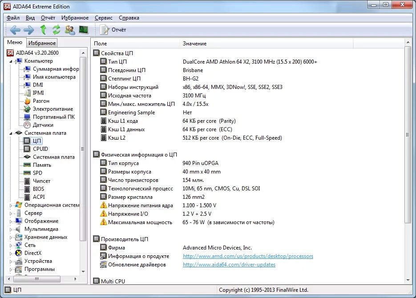Image resolution: width=416 pixels, height=298 pixels.
Task: Open the Справка menu
Action: point(129,18)
